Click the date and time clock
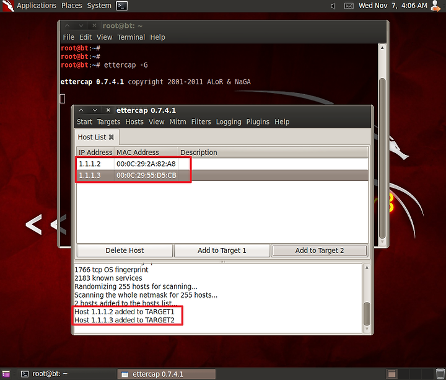Viewport: 446px width, 380px height. click(393, 6)
